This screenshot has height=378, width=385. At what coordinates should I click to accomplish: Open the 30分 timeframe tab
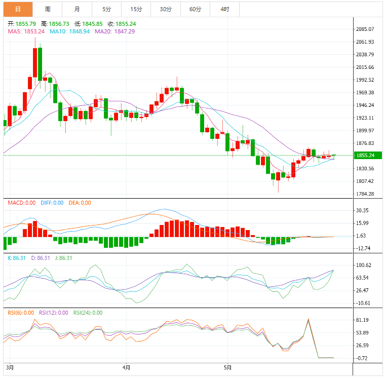[166, 9]
